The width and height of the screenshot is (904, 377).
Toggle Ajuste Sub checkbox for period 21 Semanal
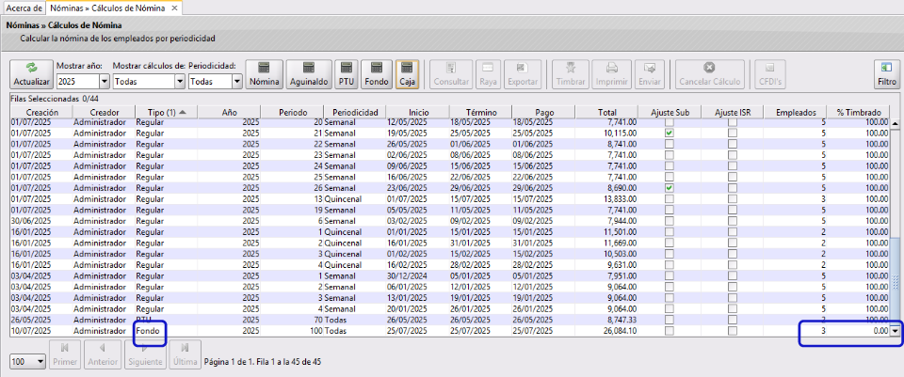(x=669, y=133)
